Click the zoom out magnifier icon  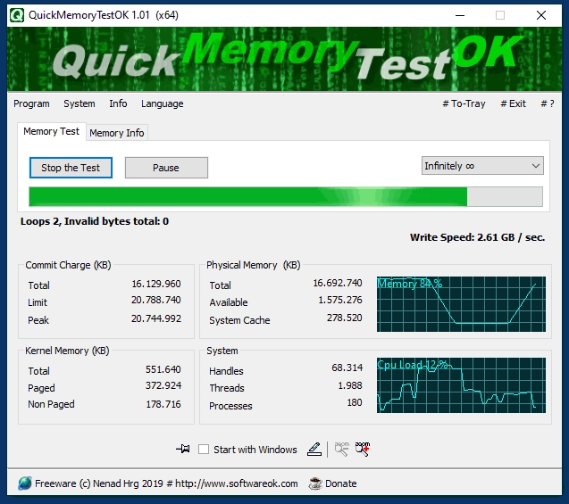(341, 450)
